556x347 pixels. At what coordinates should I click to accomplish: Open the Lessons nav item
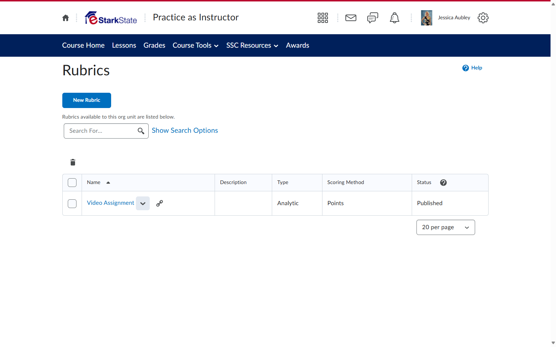point(124,45)
